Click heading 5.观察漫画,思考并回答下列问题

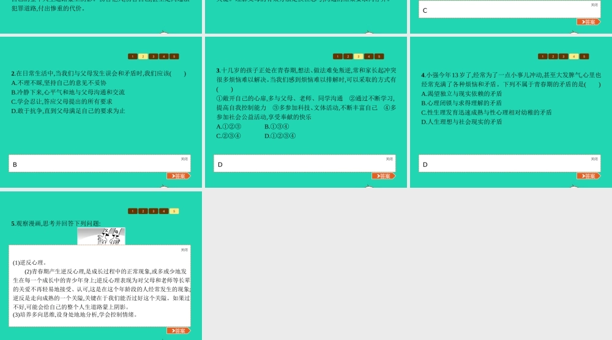[x=56, y=224]
